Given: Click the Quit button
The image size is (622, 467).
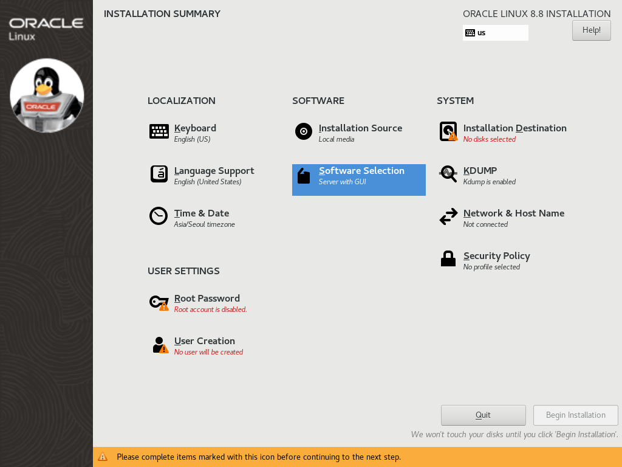Looking at the screenshot, I should pos(483,415).
